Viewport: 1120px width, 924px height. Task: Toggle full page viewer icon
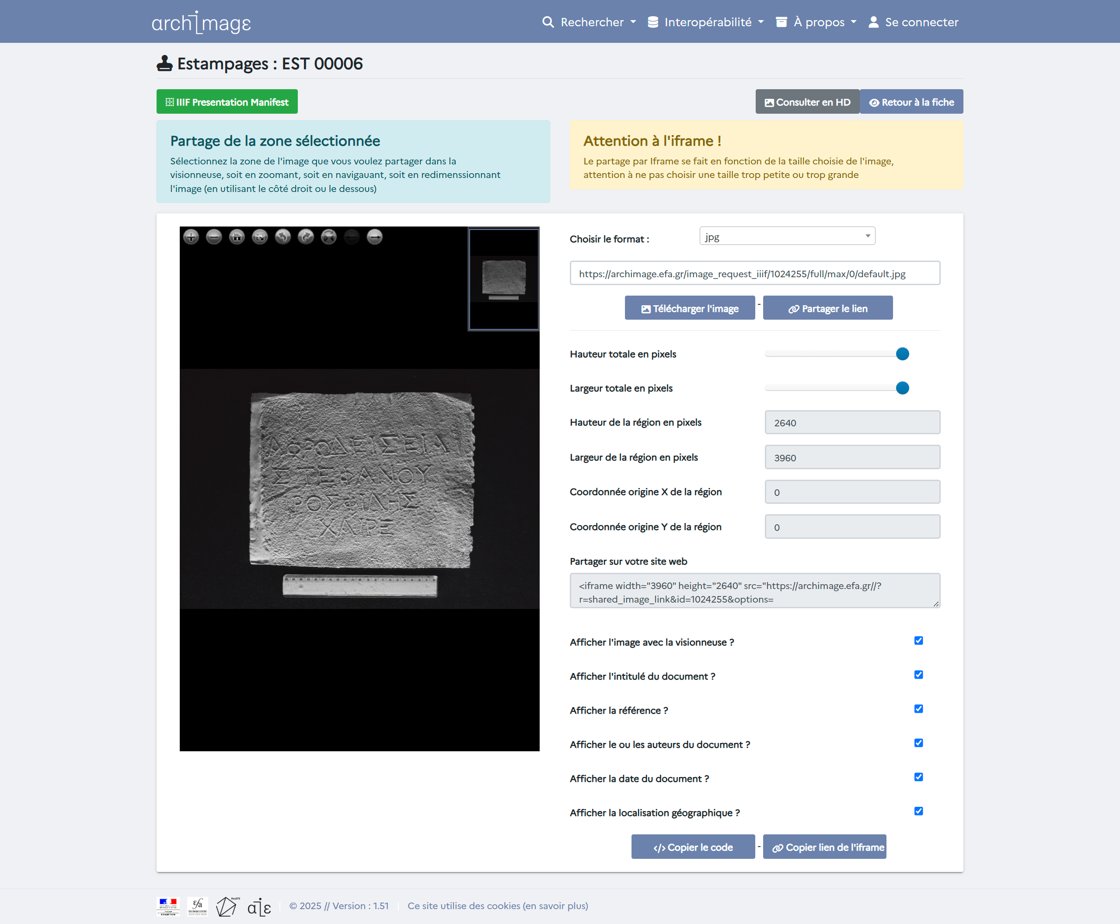tap(260, 237)
